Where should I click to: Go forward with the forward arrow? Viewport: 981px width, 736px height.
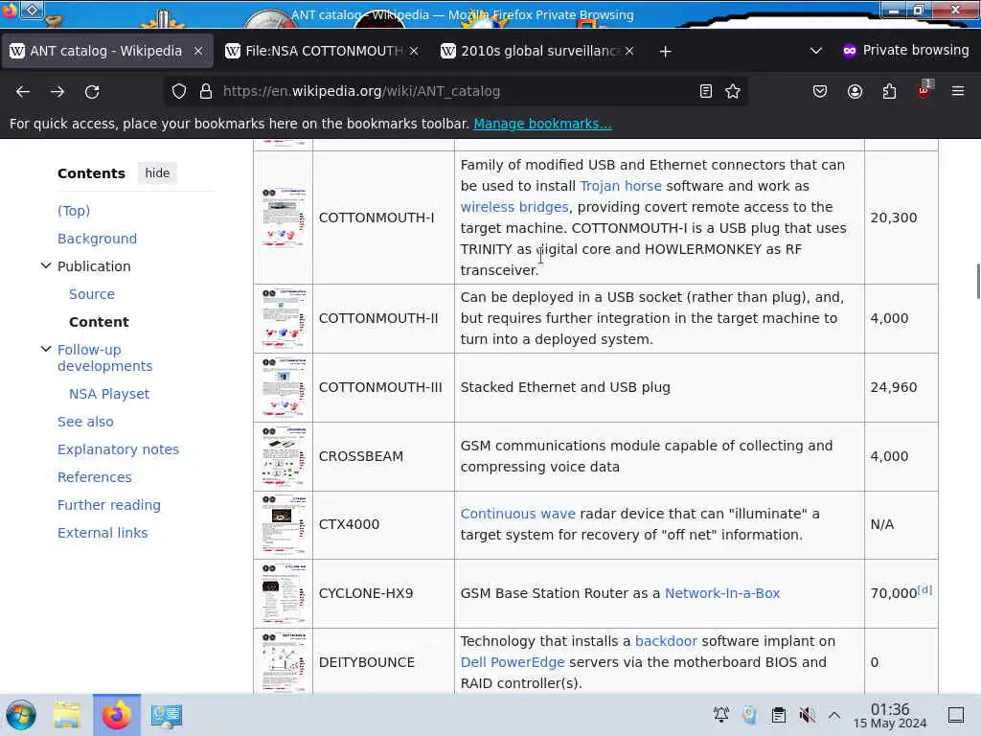click(57, 91)
